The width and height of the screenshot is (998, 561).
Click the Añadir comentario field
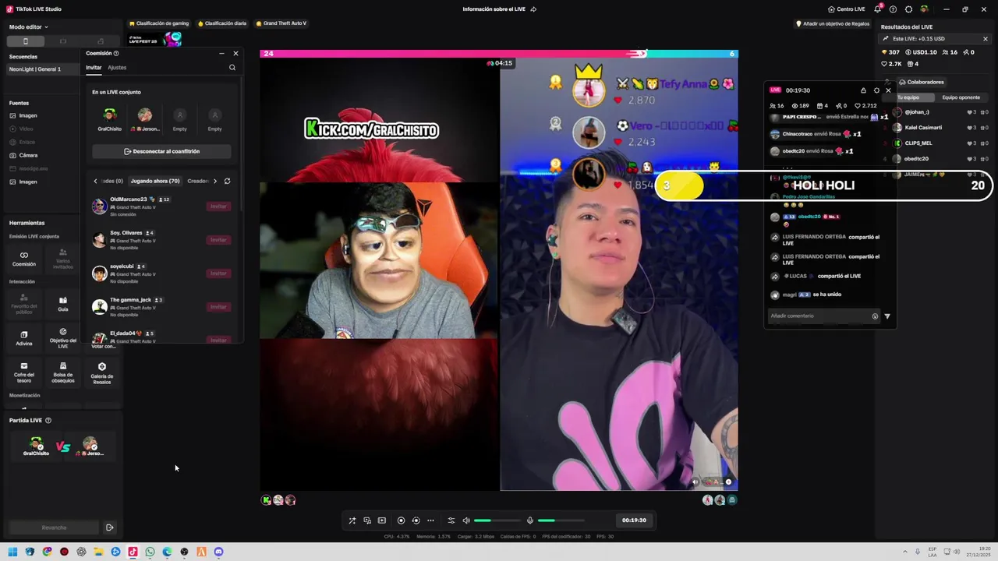(x=819, y=316)
